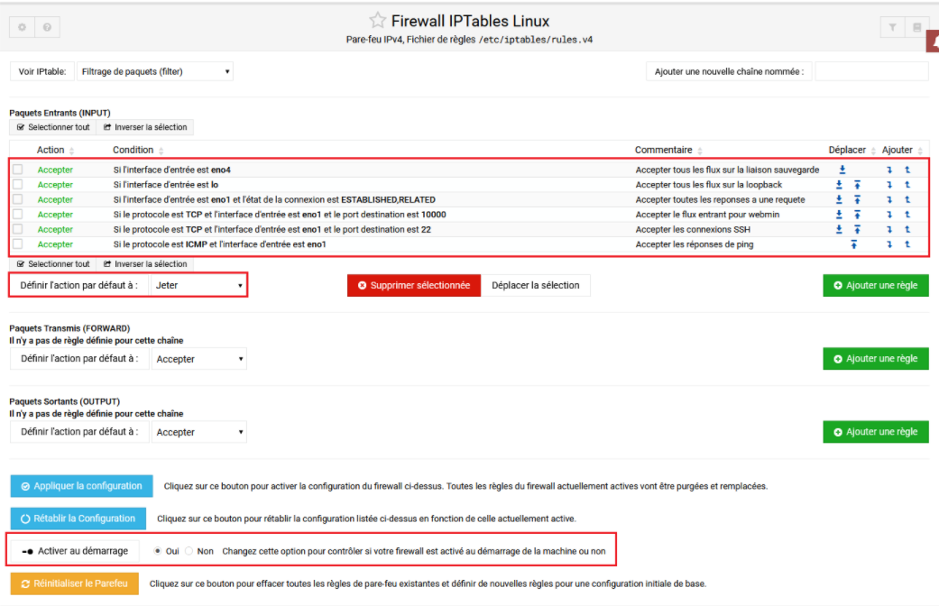Select 'Non' for activate at boot
The image size is (939, 606).
(189, 550)
